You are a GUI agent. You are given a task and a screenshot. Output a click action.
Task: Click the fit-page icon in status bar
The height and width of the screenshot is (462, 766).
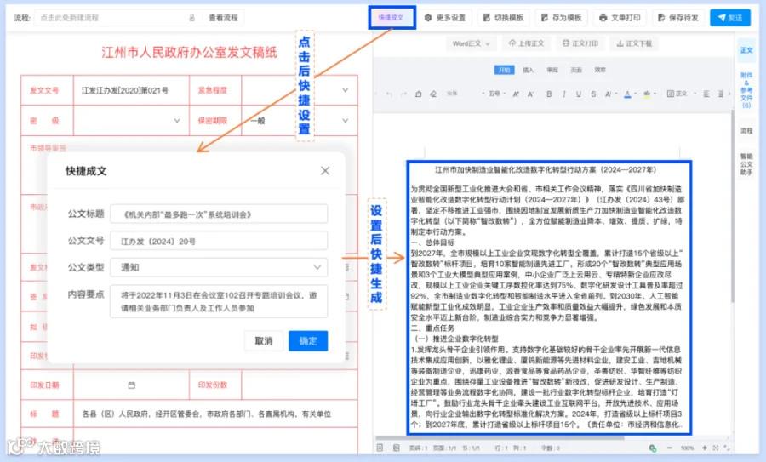point(716,448)
